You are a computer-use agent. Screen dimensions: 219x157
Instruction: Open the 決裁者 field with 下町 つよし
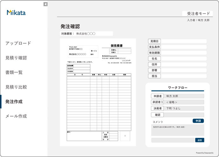click(184, 109)
